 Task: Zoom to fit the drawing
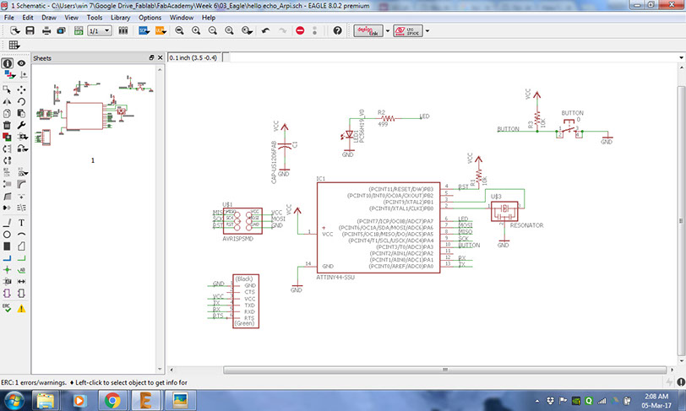pos(179,30)
